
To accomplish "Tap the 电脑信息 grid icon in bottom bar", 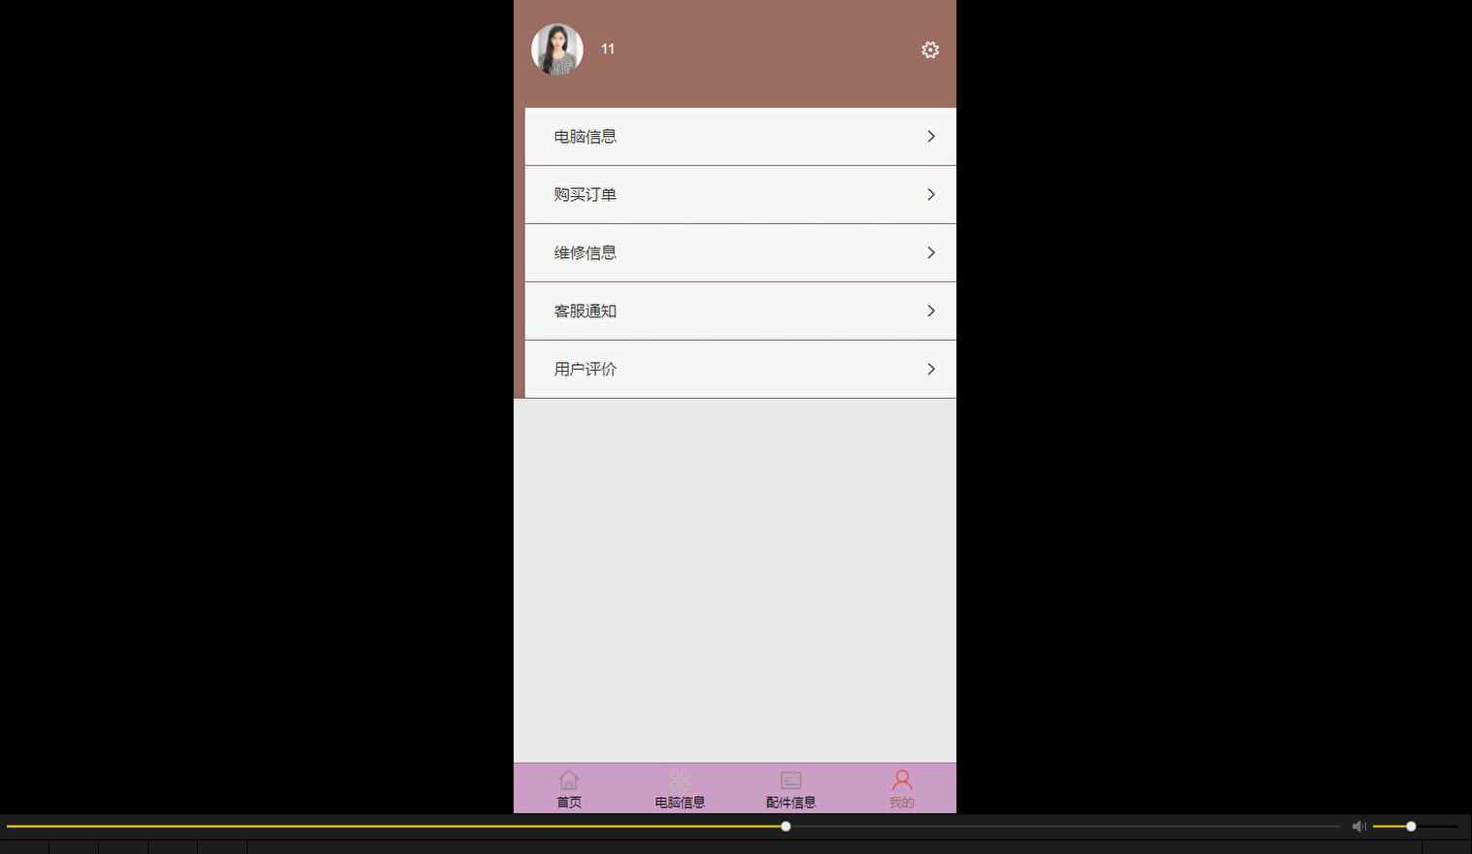I will [680, 779].
